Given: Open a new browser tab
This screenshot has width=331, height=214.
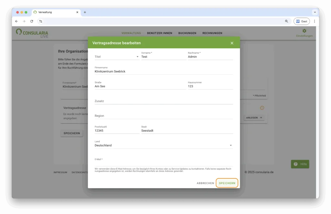Looking at the screenshot, I should 85,12.
